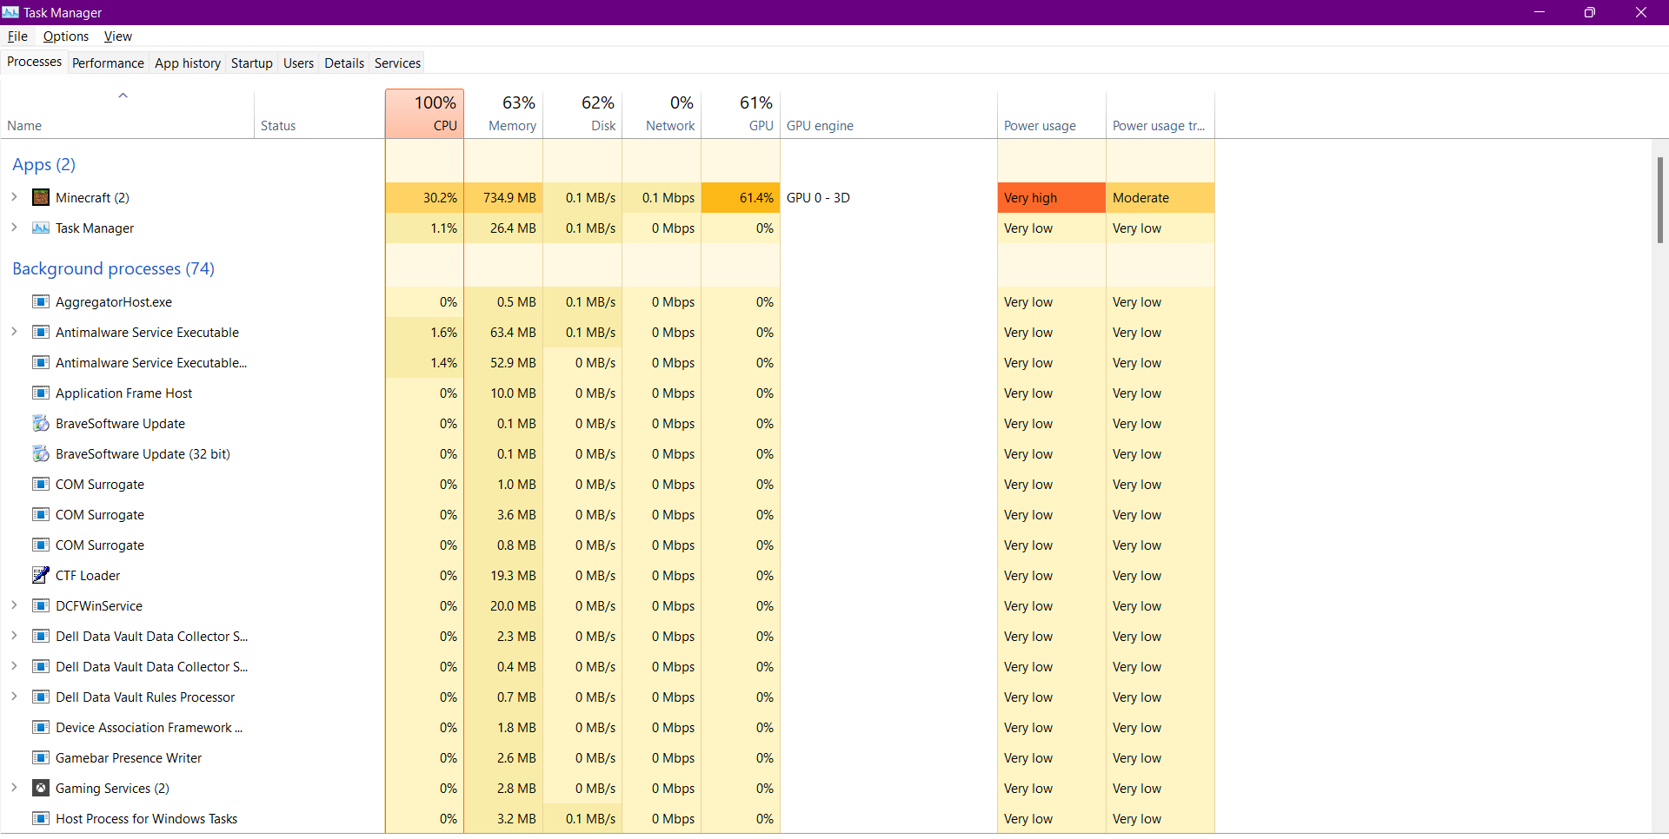Expand the DCFWinService process entry
Viewport: 1669px width, 839px height.
tap(14, 605)
